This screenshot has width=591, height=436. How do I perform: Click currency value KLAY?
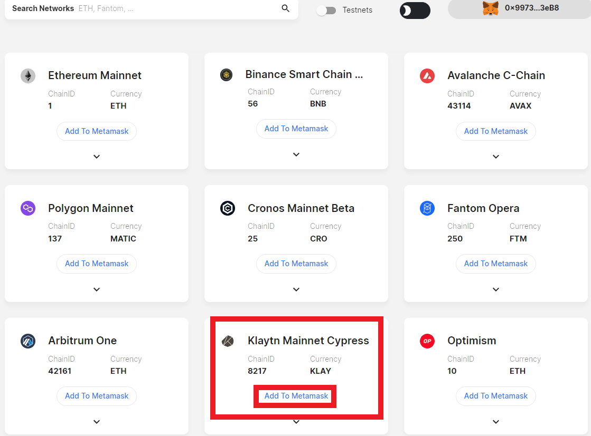321,371
